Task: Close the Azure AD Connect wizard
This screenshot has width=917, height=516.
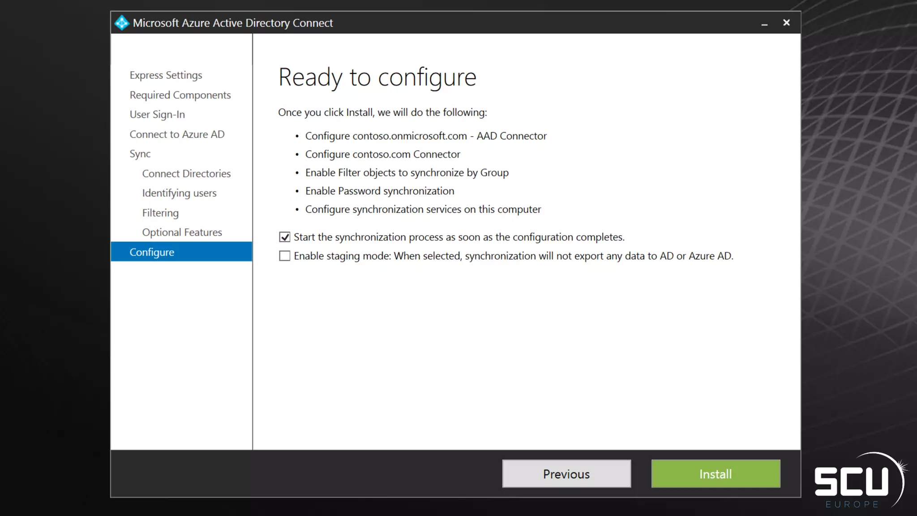Action: (x=786, y=23)
